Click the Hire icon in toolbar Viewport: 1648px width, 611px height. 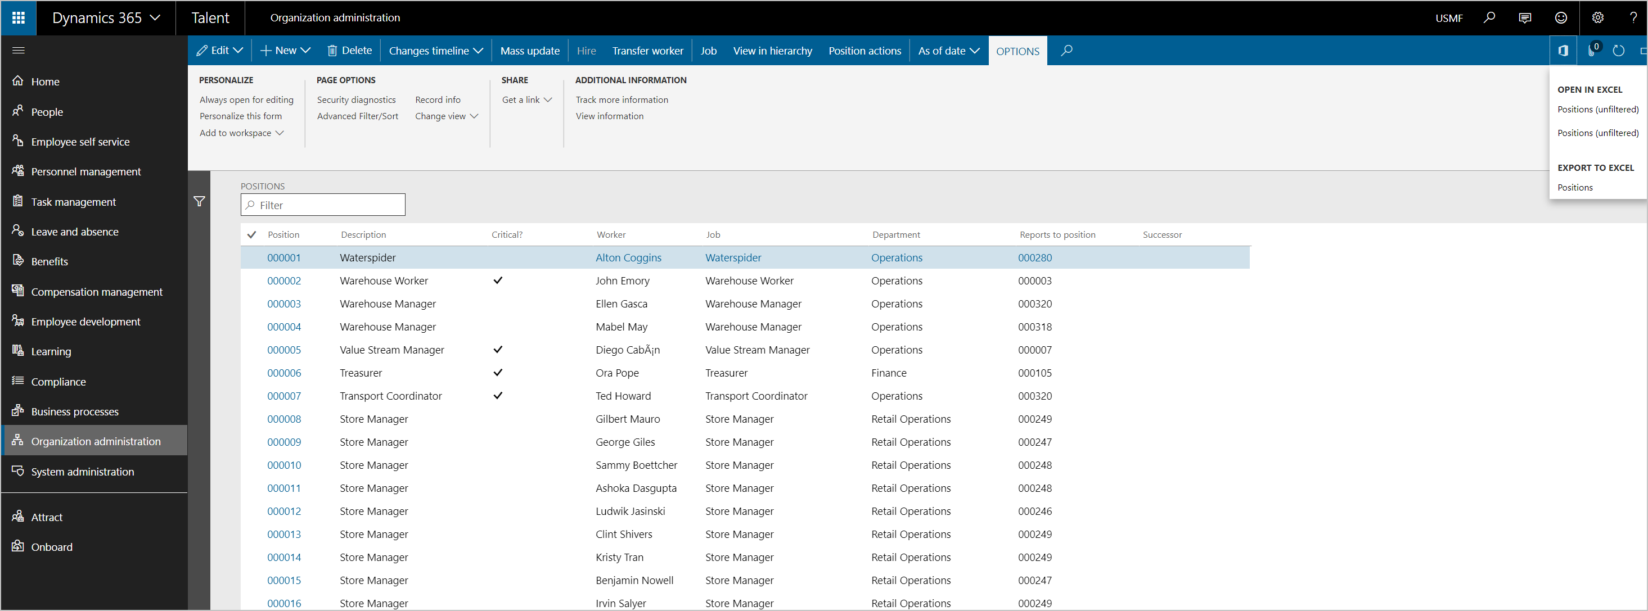[x=588, y=51]
